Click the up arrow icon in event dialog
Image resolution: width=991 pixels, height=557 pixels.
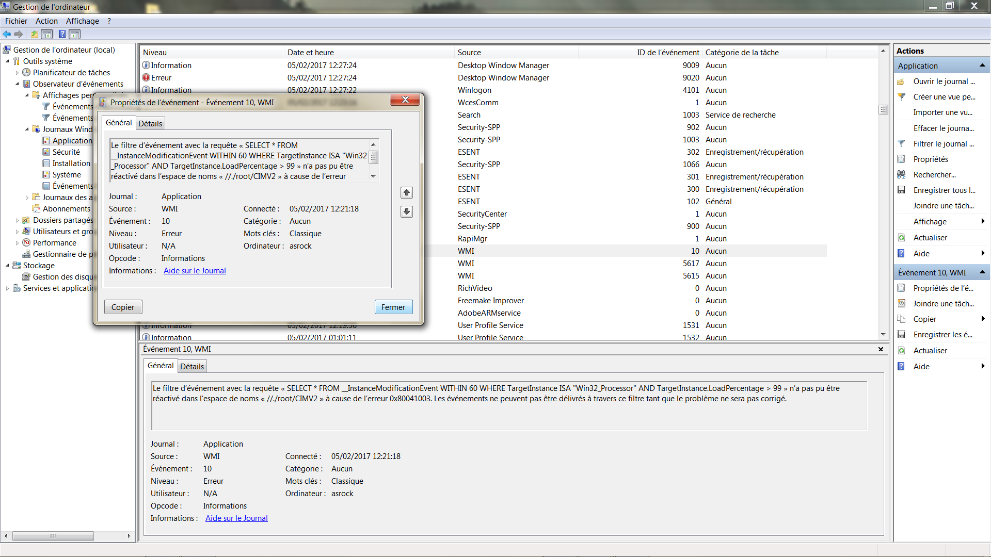pyautogui.click(x=407, y=193)
